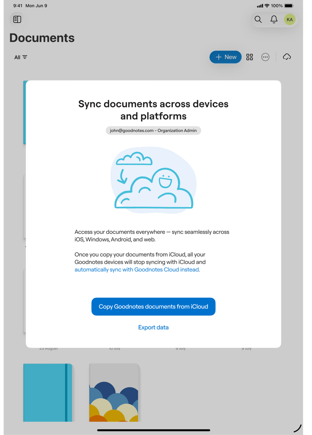Check the battery indicator in status bar
Image resolution: width=312 pixels, height=435 pixels.
pos(289,6)
